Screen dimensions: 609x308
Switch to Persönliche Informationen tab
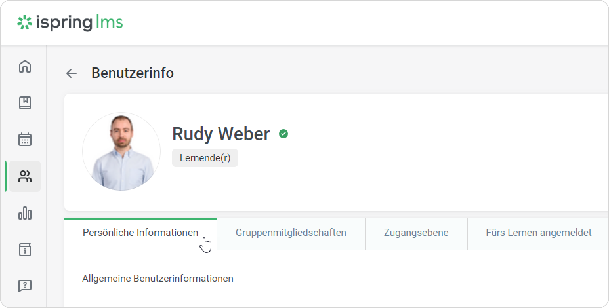140,233
